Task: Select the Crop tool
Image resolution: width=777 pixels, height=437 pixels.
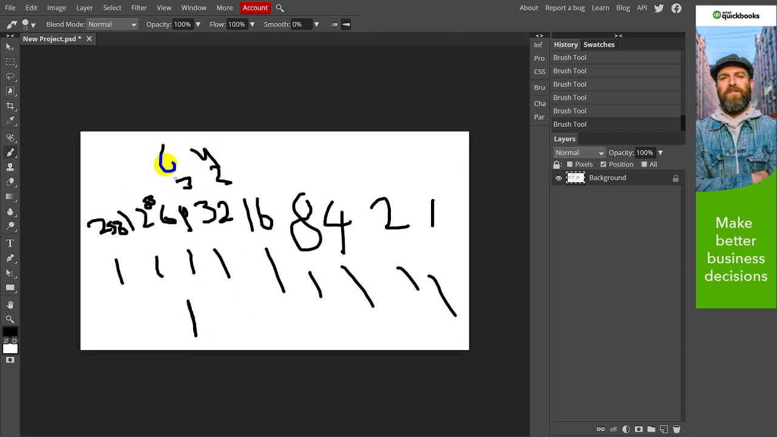Action: tap(10, 106)
